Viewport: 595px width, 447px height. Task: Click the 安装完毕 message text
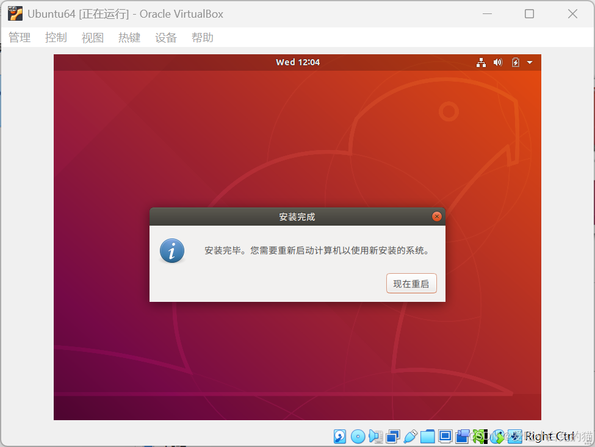(x=317, y=251)
